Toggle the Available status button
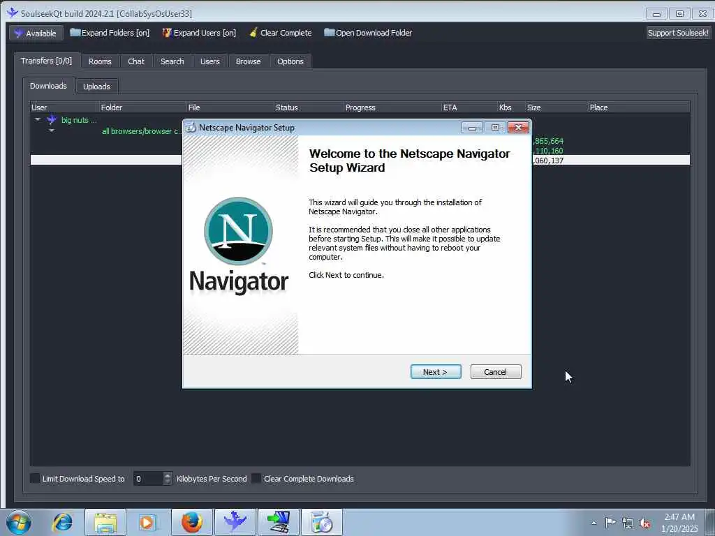 36,33
